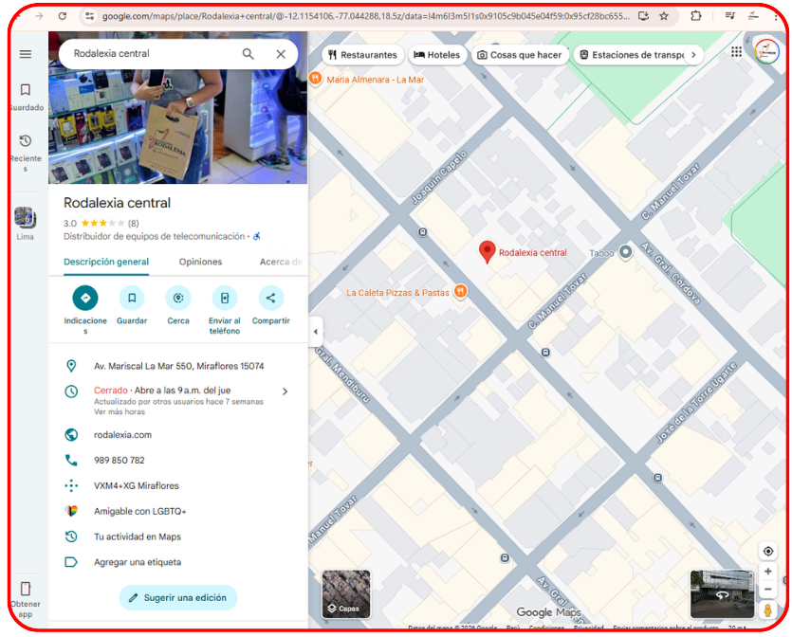
Task: Open the hamburger menu in sidebar
Action: (x=26, y=54)
